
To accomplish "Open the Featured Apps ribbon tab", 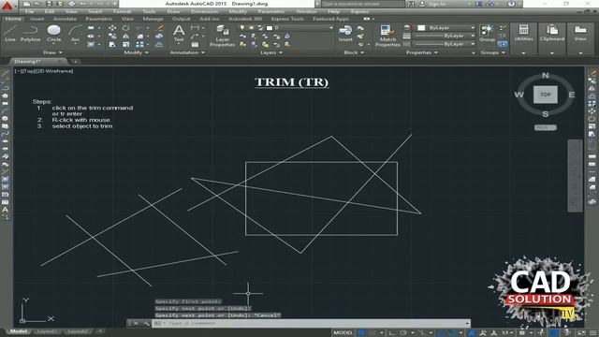I will (330, 19).
